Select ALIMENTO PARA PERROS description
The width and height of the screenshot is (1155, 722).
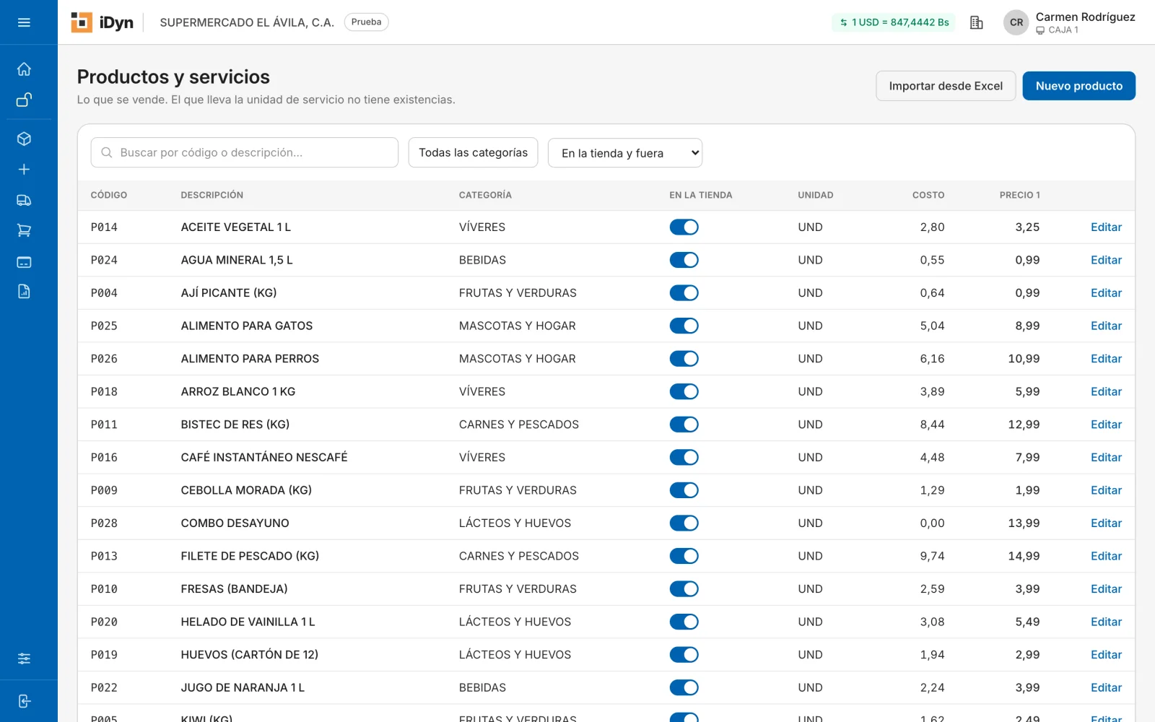250,359
